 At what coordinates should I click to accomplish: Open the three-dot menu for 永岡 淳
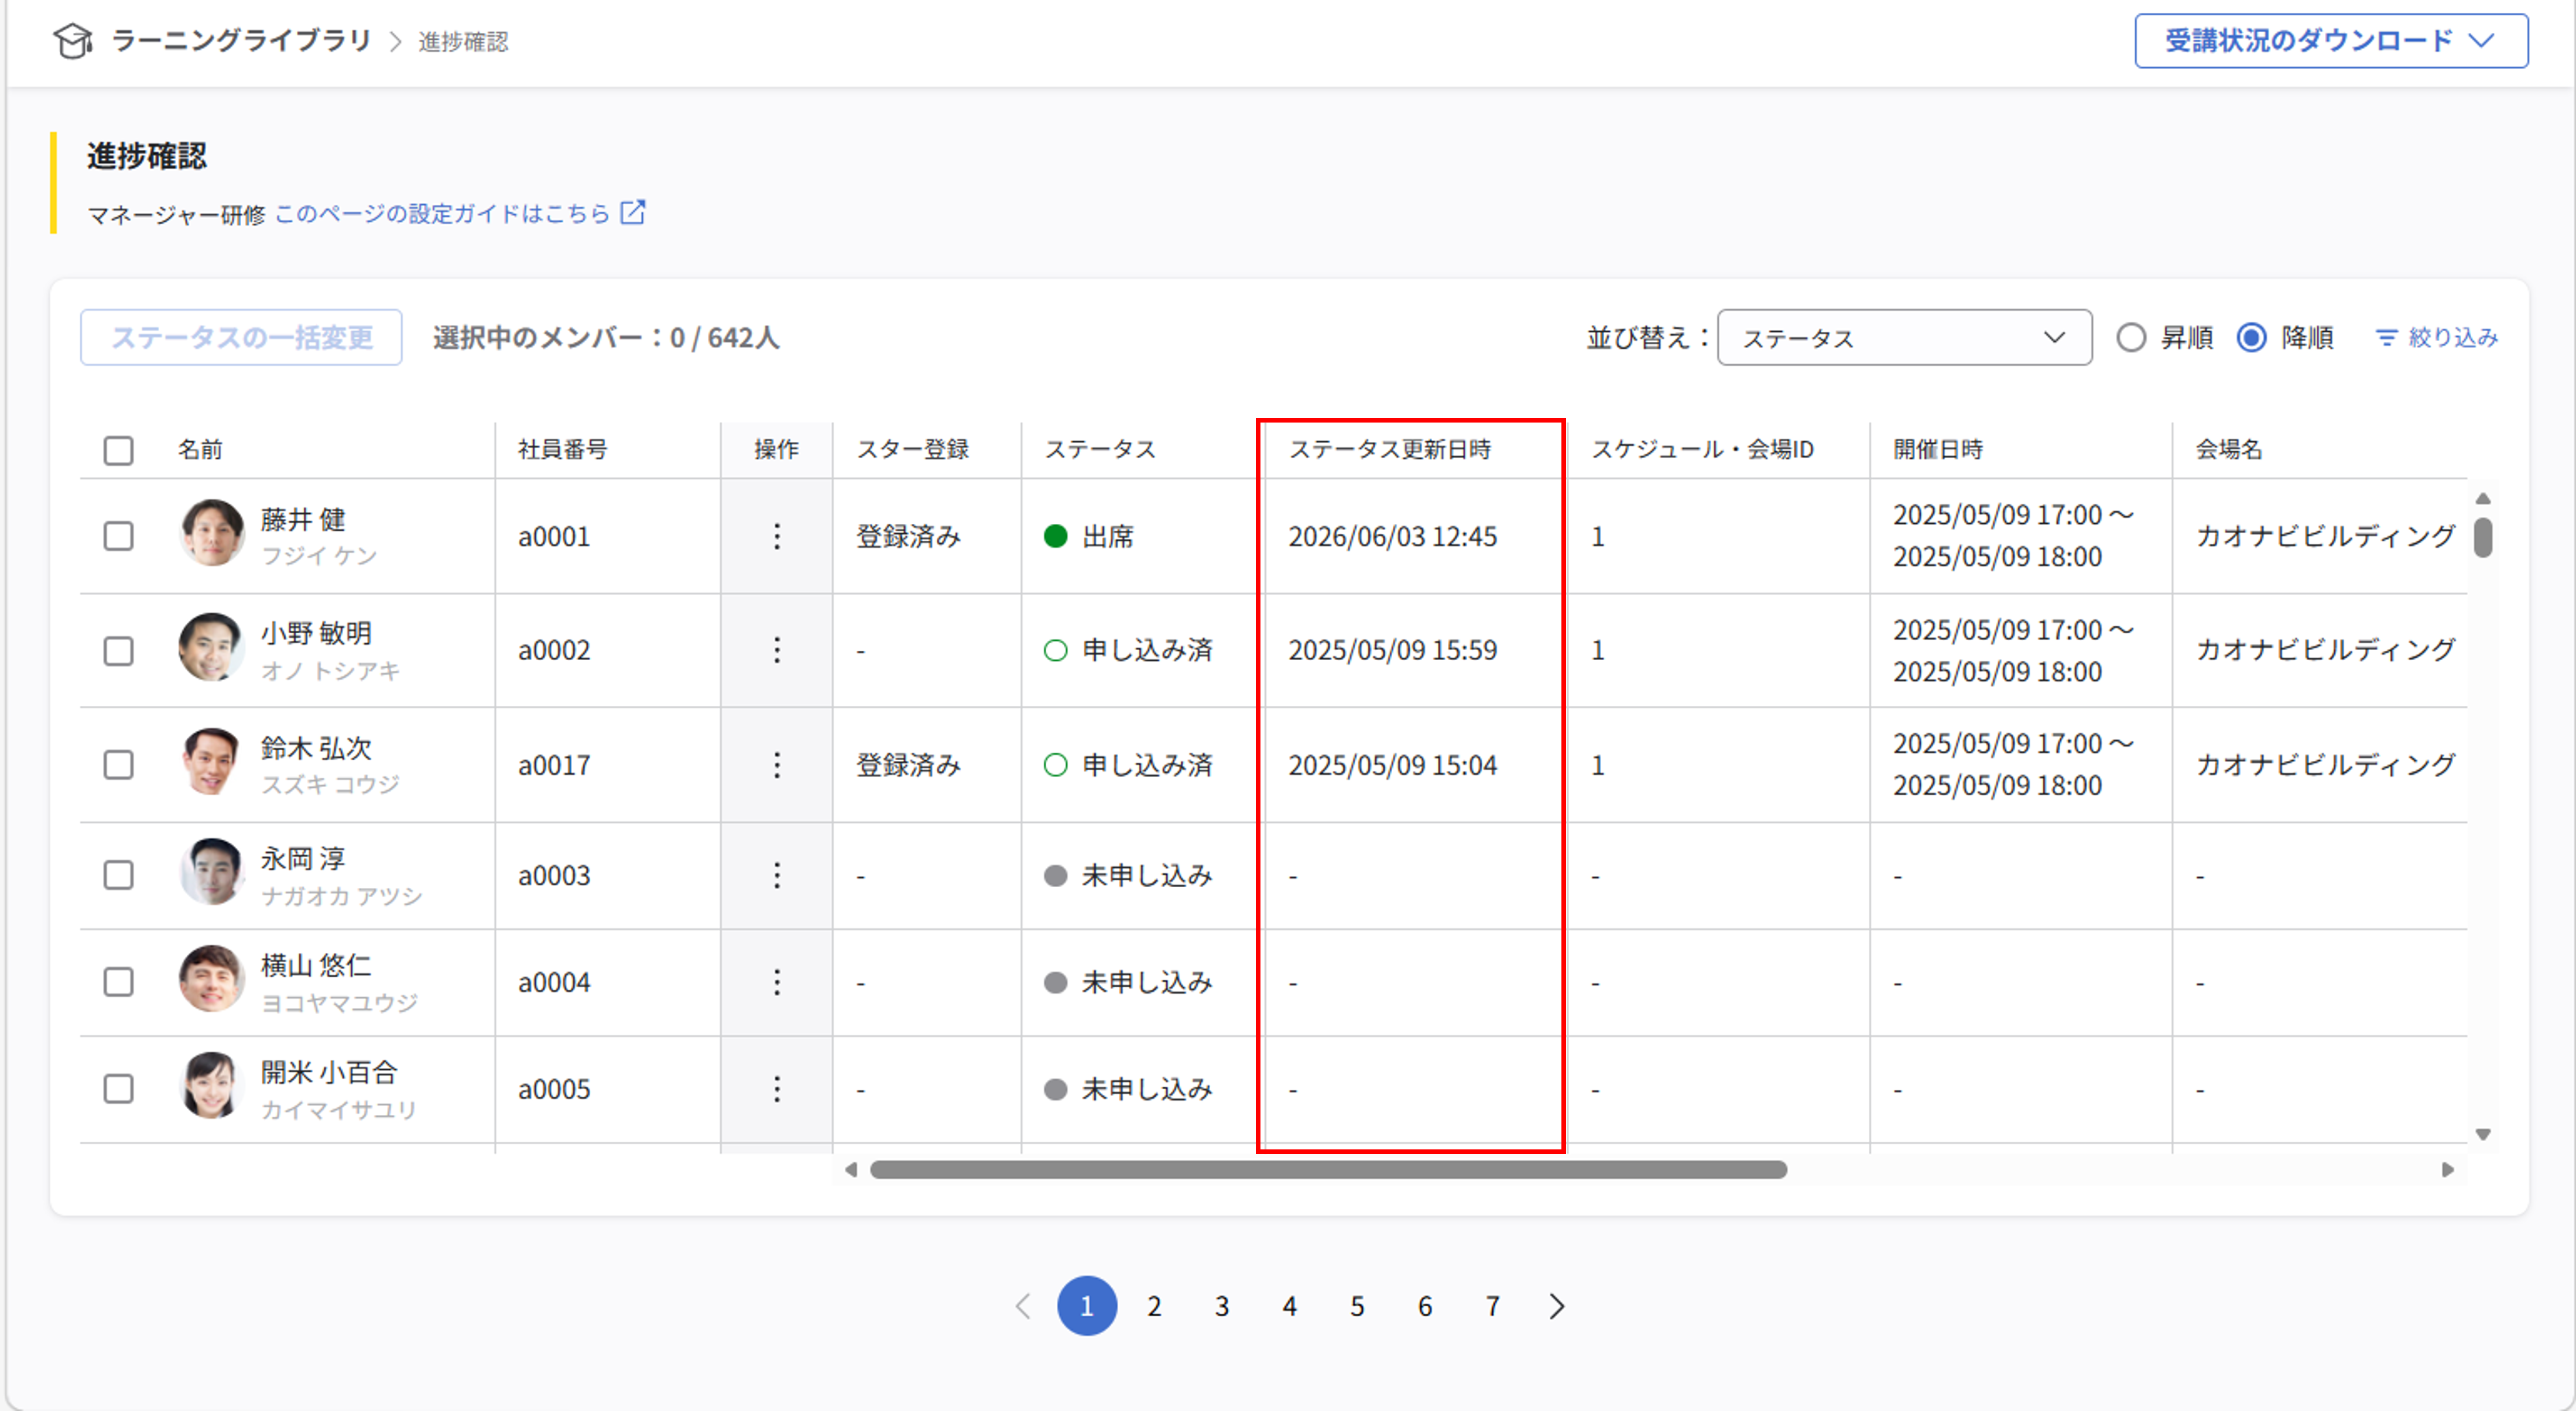click(x=777, y=876)
